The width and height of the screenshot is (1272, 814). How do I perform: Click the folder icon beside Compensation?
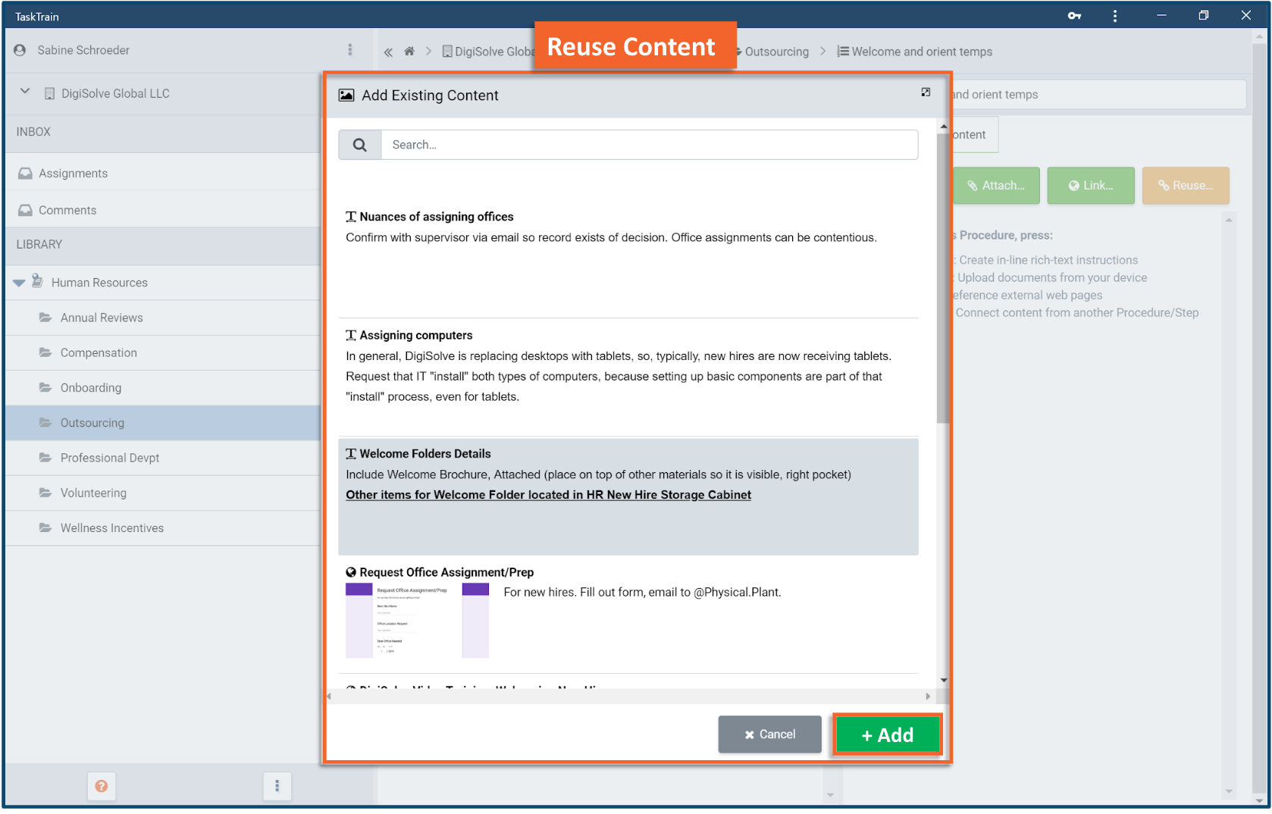pos(45,352)
